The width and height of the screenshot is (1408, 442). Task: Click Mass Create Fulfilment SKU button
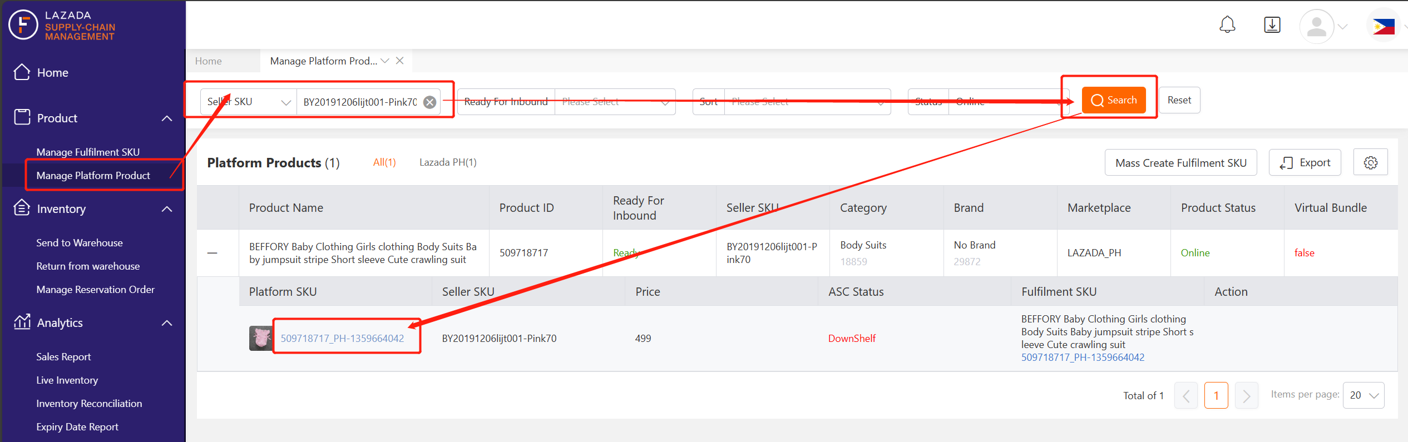point(1180,162)
